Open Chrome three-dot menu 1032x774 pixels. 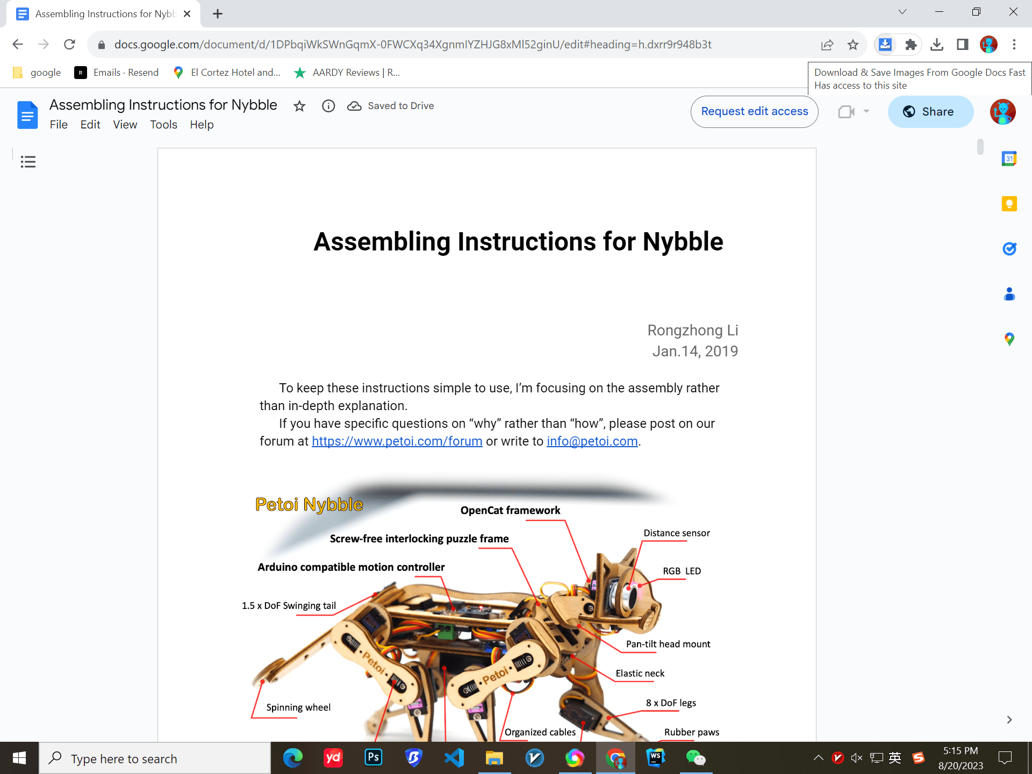pyautogui.click(x=1014, y=45)
